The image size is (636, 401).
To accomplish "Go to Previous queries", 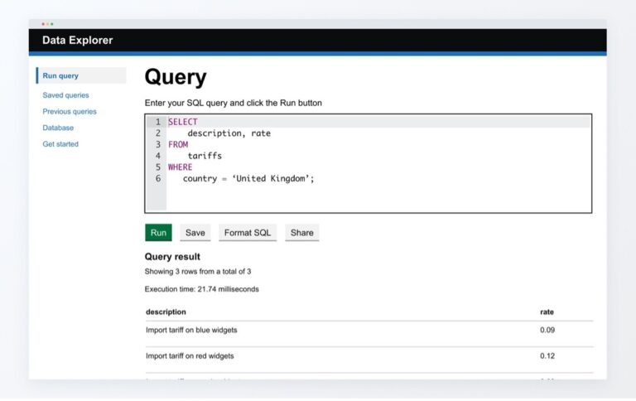I will 70,111.
